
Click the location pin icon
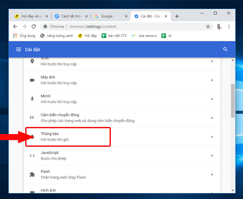click(x=32, y=61)
